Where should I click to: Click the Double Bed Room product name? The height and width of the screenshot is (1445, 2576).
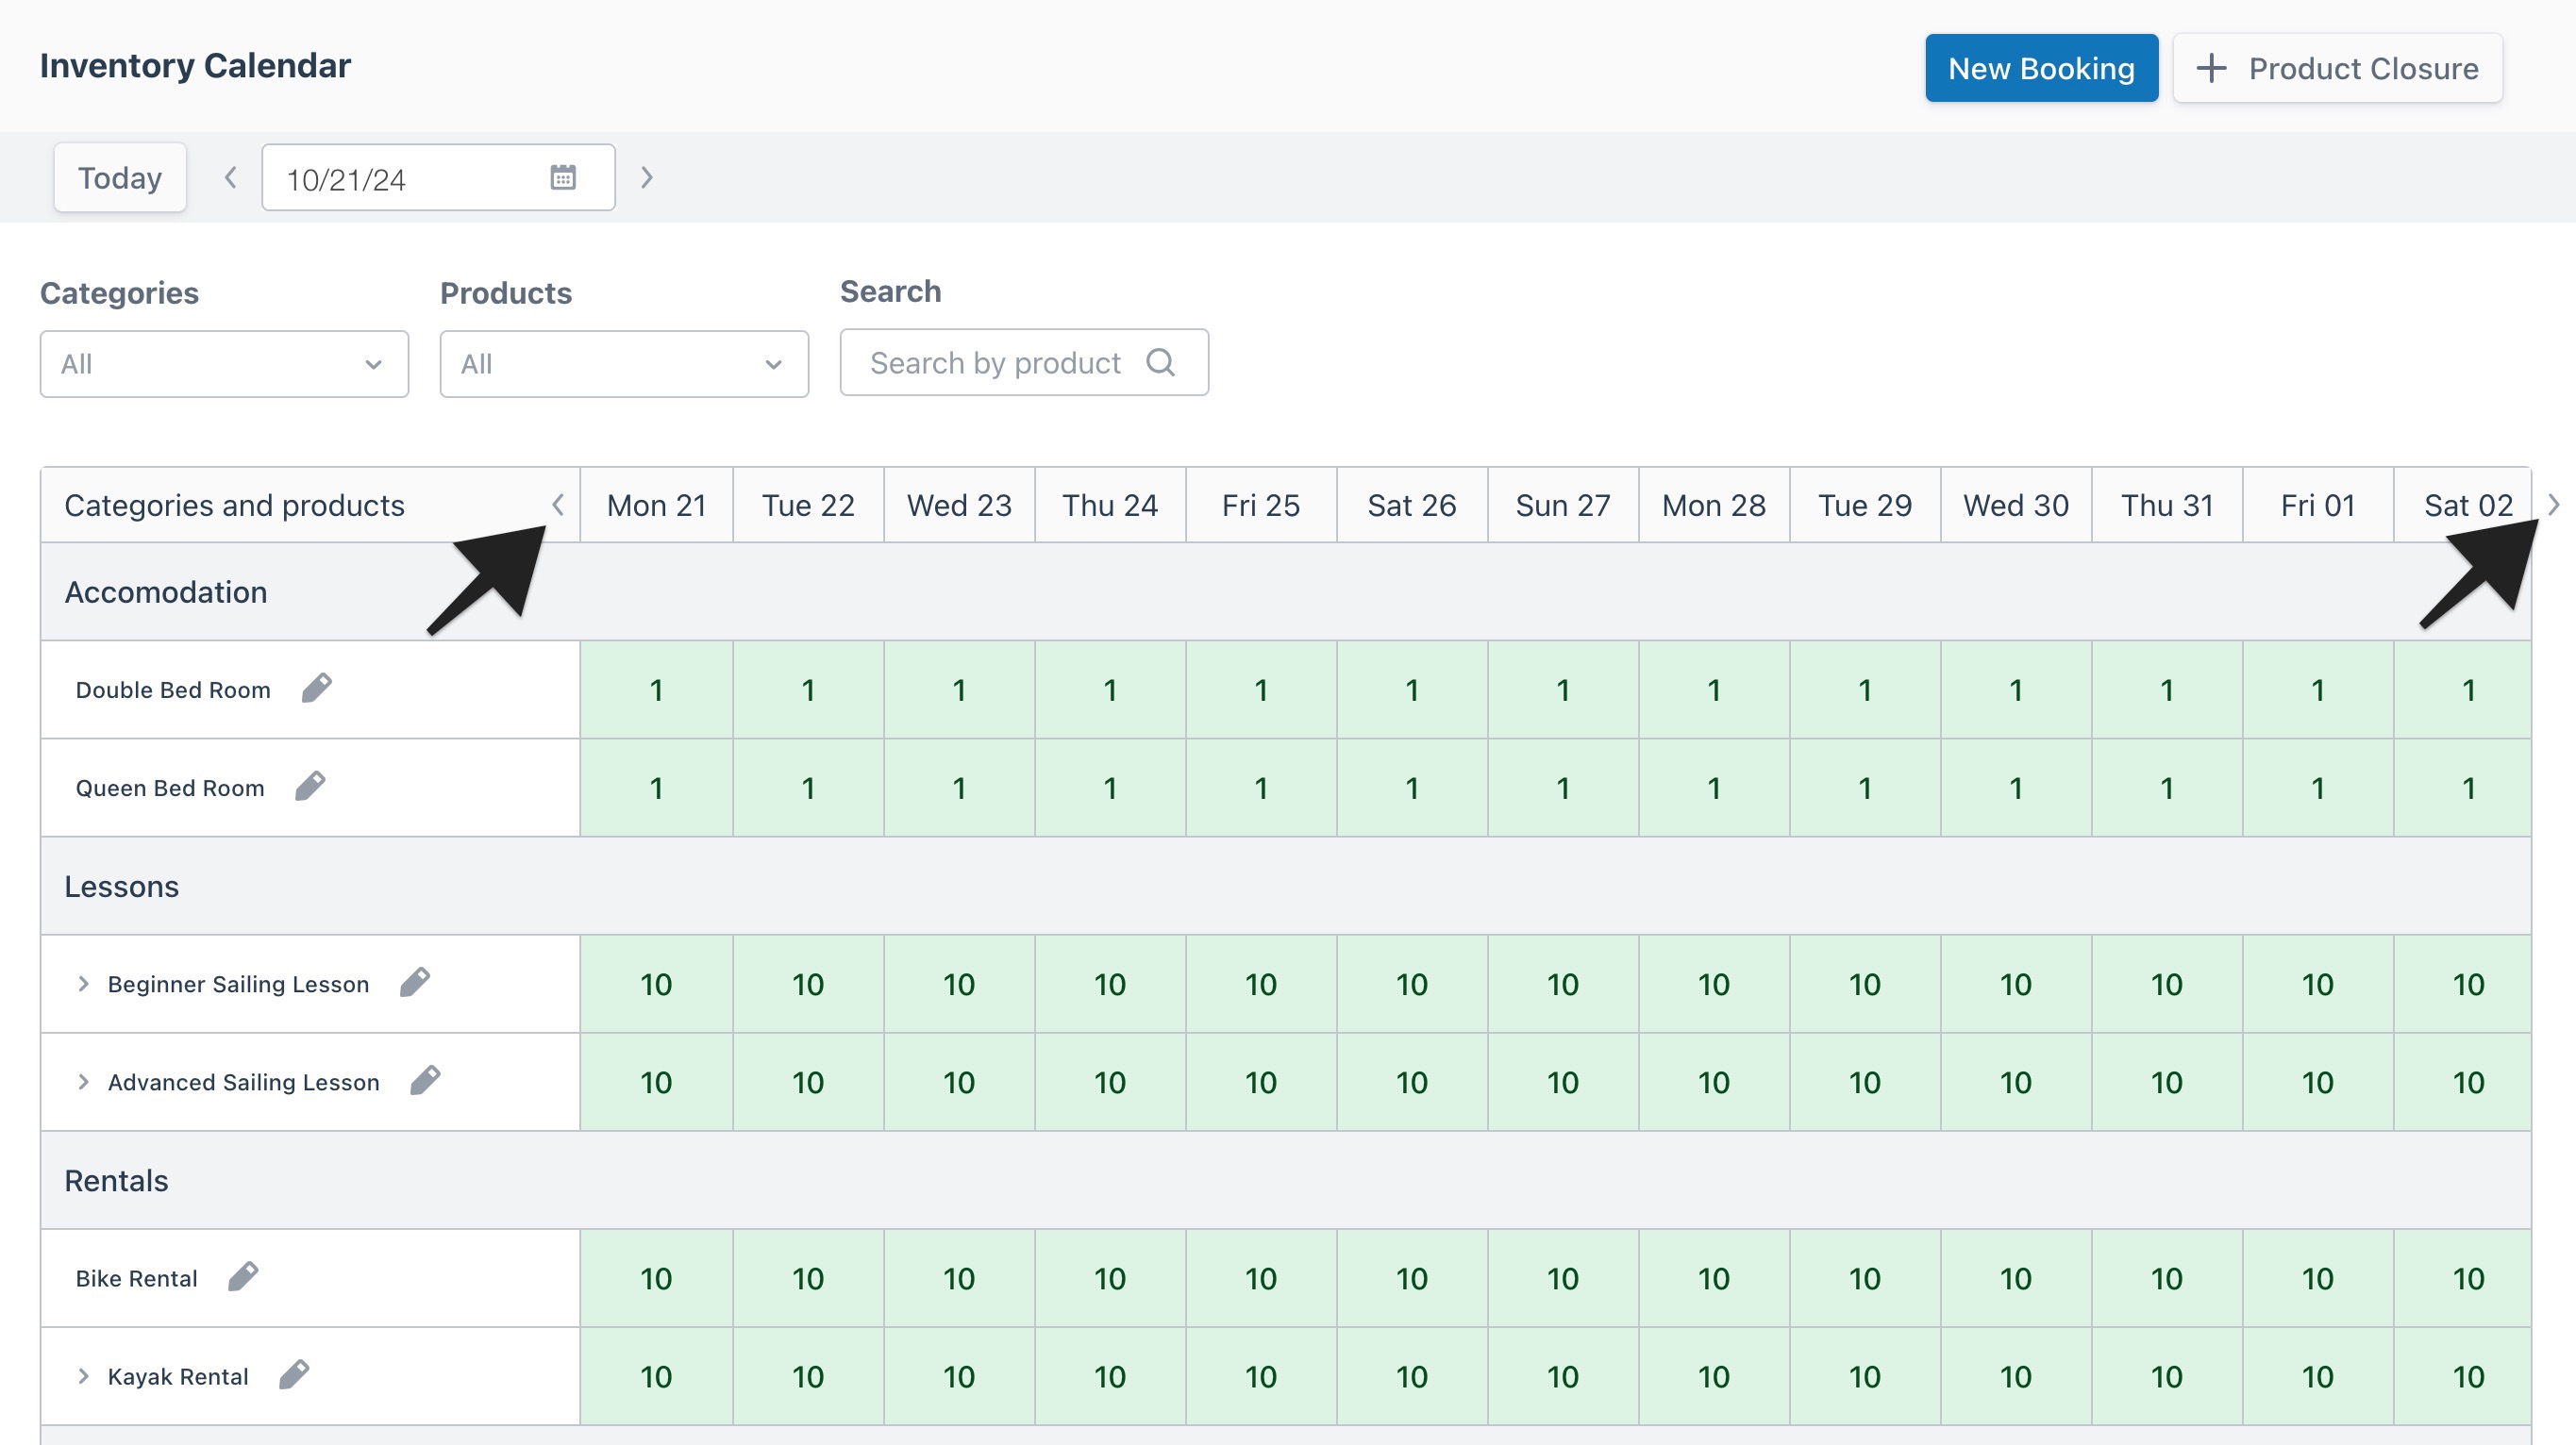(173, 689)
